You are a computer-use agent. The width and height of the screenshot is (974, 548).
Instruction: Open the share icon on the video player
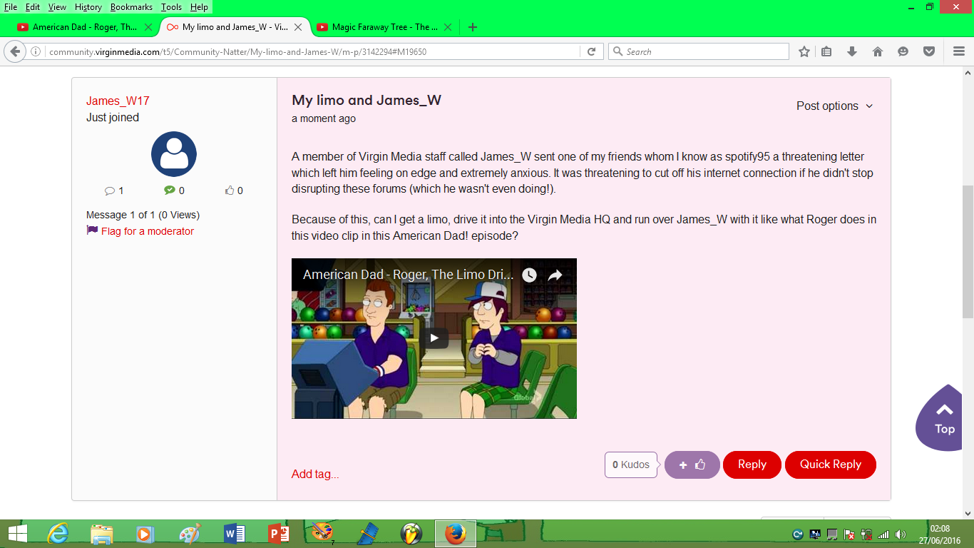pyautogui.click(x=554, y=275)
